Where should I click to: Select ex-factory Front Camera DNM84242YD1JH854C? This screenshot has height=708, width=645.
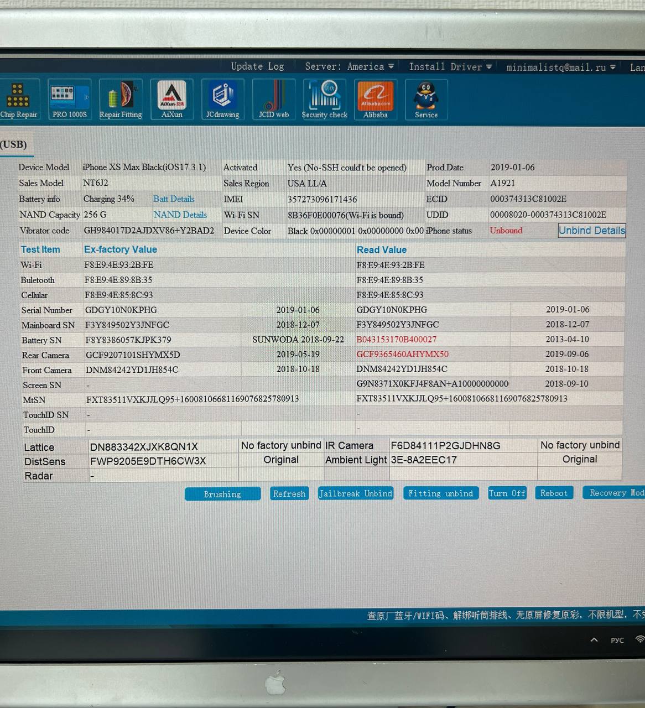point(132,369)
